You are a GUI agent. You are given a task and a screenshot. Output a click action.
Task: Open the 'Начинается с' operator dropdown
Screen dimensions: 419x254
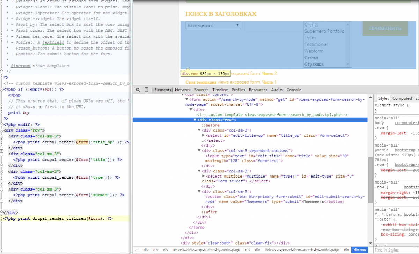(x=213, y=25)
